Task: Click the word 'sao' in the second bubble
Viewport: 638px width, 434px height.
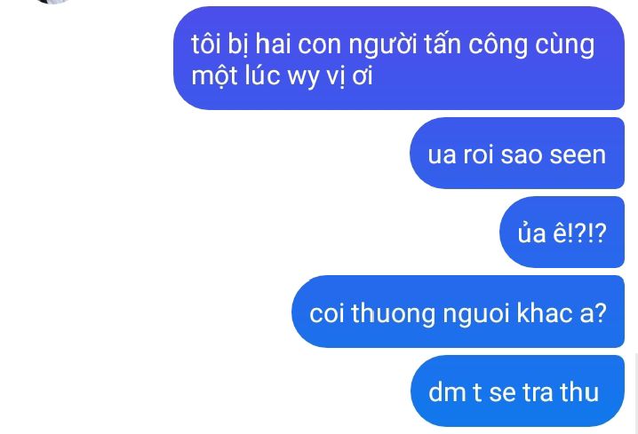Action: 522,154
